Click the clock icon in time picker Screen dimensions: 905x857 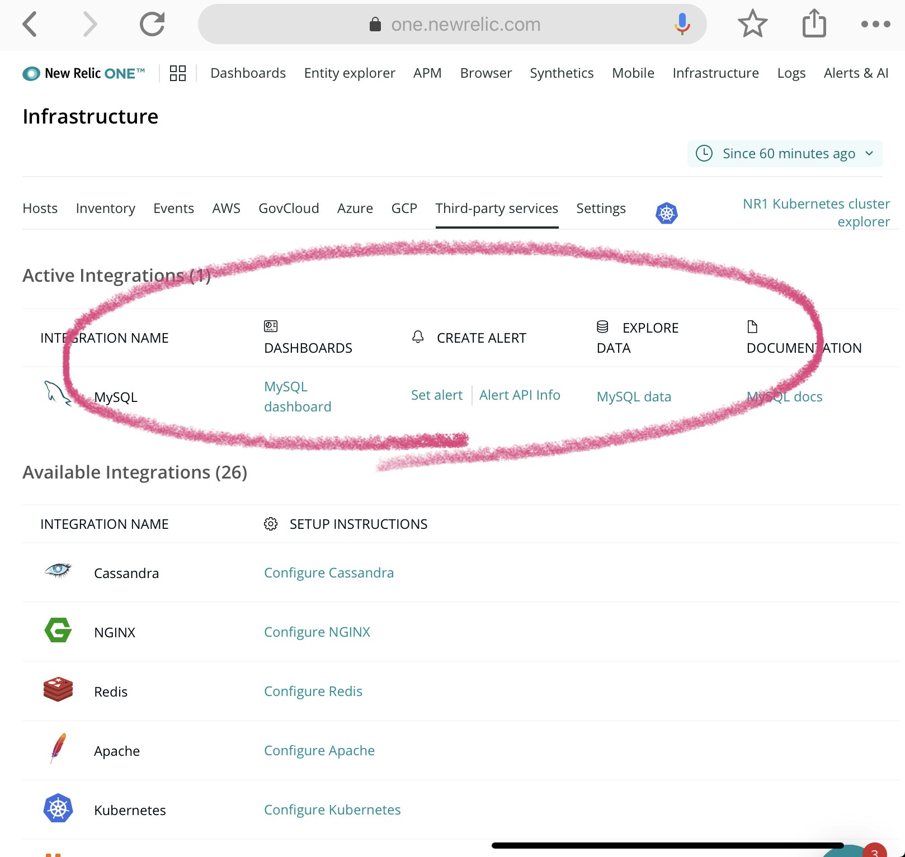(x=704, y=153)
